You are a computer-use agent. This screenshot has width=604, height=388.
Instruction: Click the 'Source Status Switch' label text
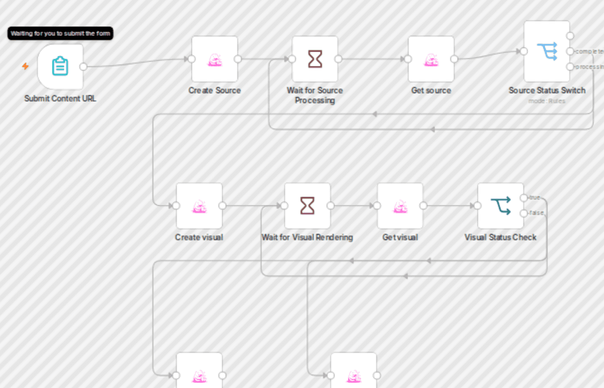tap(547, 90)
